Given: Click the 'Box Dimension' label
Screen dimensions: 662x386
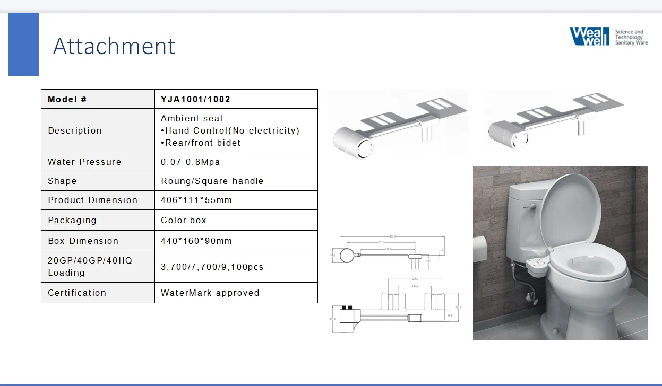Looking at the screenshot, I should click(x=83, y=241).
